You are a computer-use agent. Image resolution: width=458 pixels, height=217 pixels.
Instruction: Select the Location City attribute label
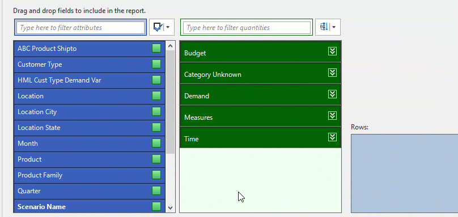[37, 112]
